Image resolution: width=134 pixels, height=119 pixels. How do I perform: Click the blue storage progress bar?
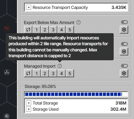(76, 94)
